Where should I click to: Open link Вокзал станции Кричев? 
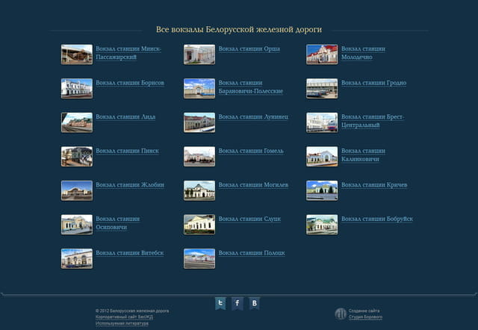tap(374, 184)
